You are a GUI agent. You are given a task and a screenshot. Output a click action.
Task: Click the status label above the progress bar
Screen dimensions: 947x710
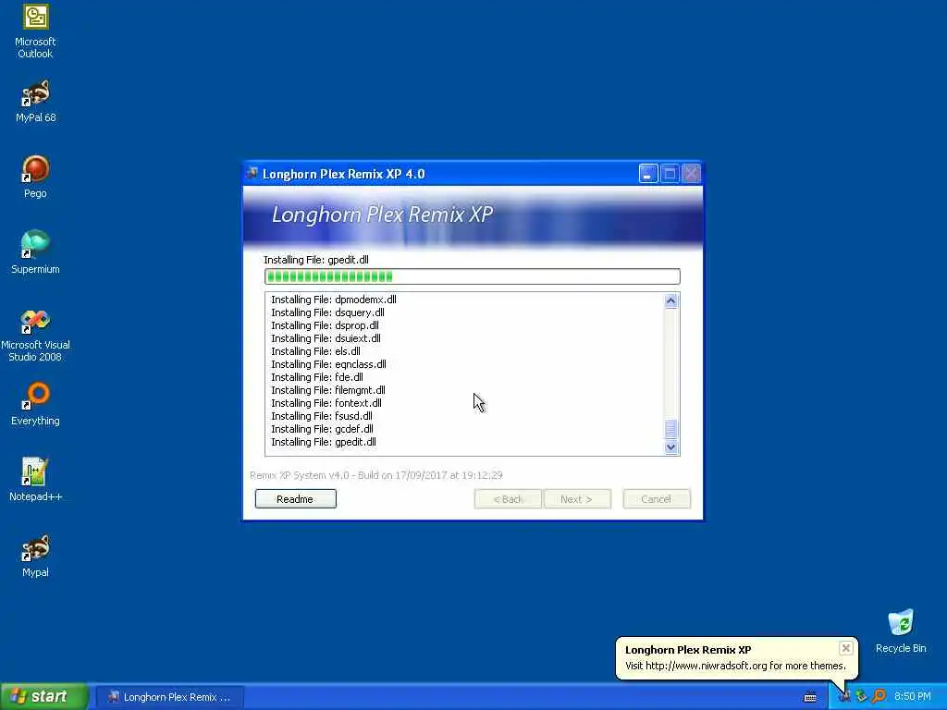(316, 260)
